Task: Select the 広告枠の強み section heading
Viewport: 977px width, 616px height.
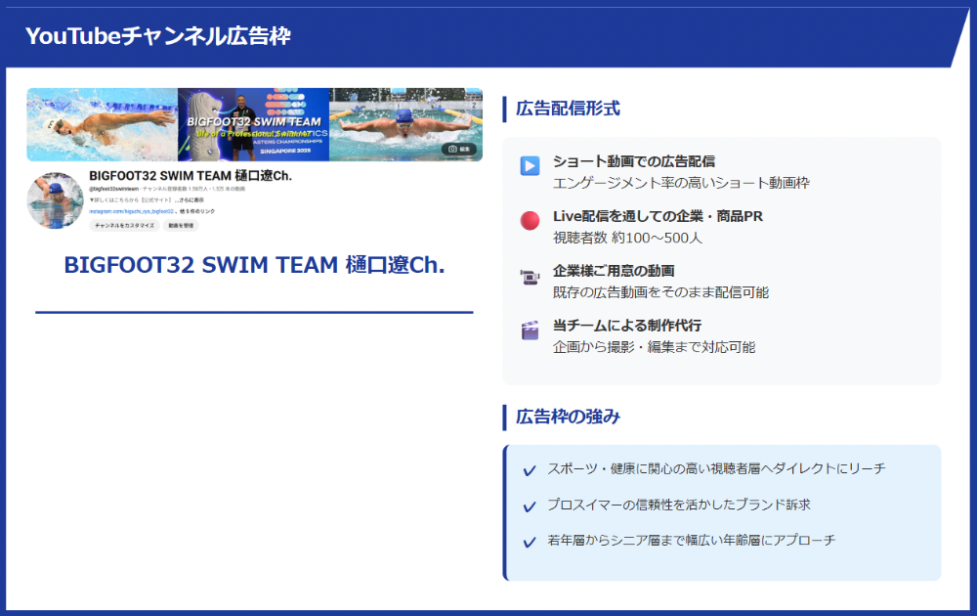Action: pyautogui.click(x=568, y=418)
